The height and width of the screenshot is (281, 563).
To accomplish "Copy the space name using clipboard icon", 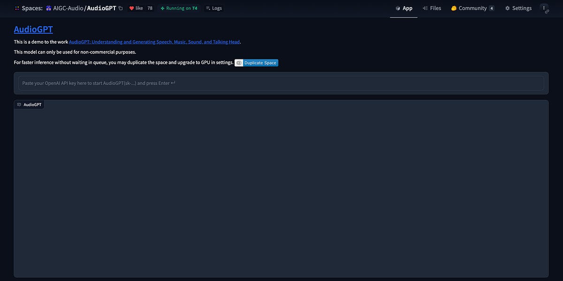I will pyautogui.click(x=121, y=8).
